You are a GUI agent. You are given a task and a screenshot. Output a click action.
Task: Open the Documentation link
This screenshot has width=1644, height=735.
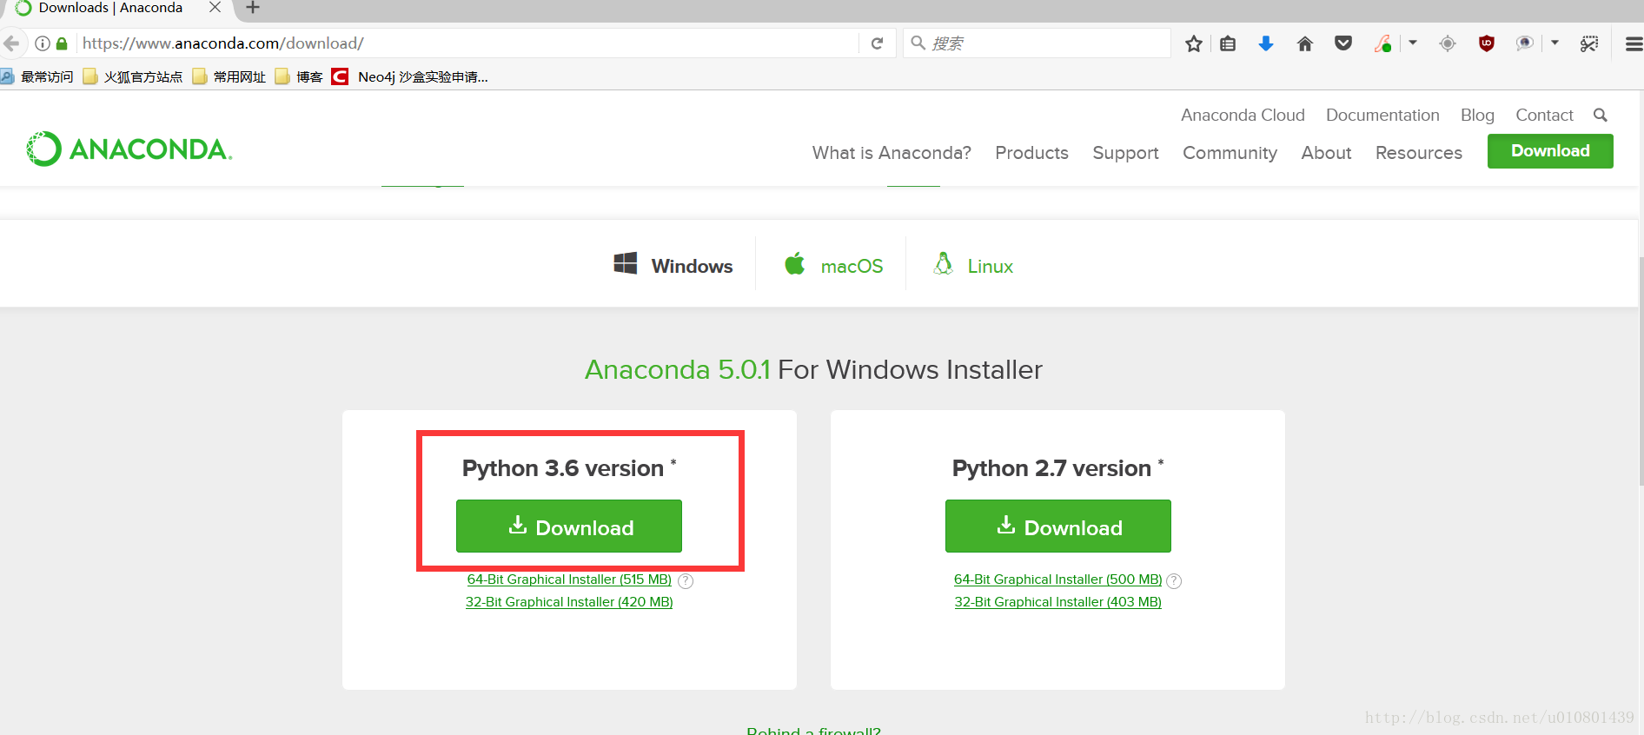click(x=1382, y=115)
